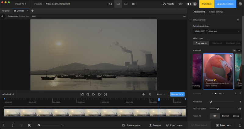Image resolution: width=244 pixels, height=129 pixels.
Task: Open the Projects breadcrumb
Action: 38,4
